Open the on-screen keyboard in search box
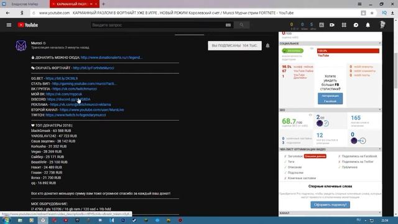This screenshot has height=224, width=398. (228, 25)
